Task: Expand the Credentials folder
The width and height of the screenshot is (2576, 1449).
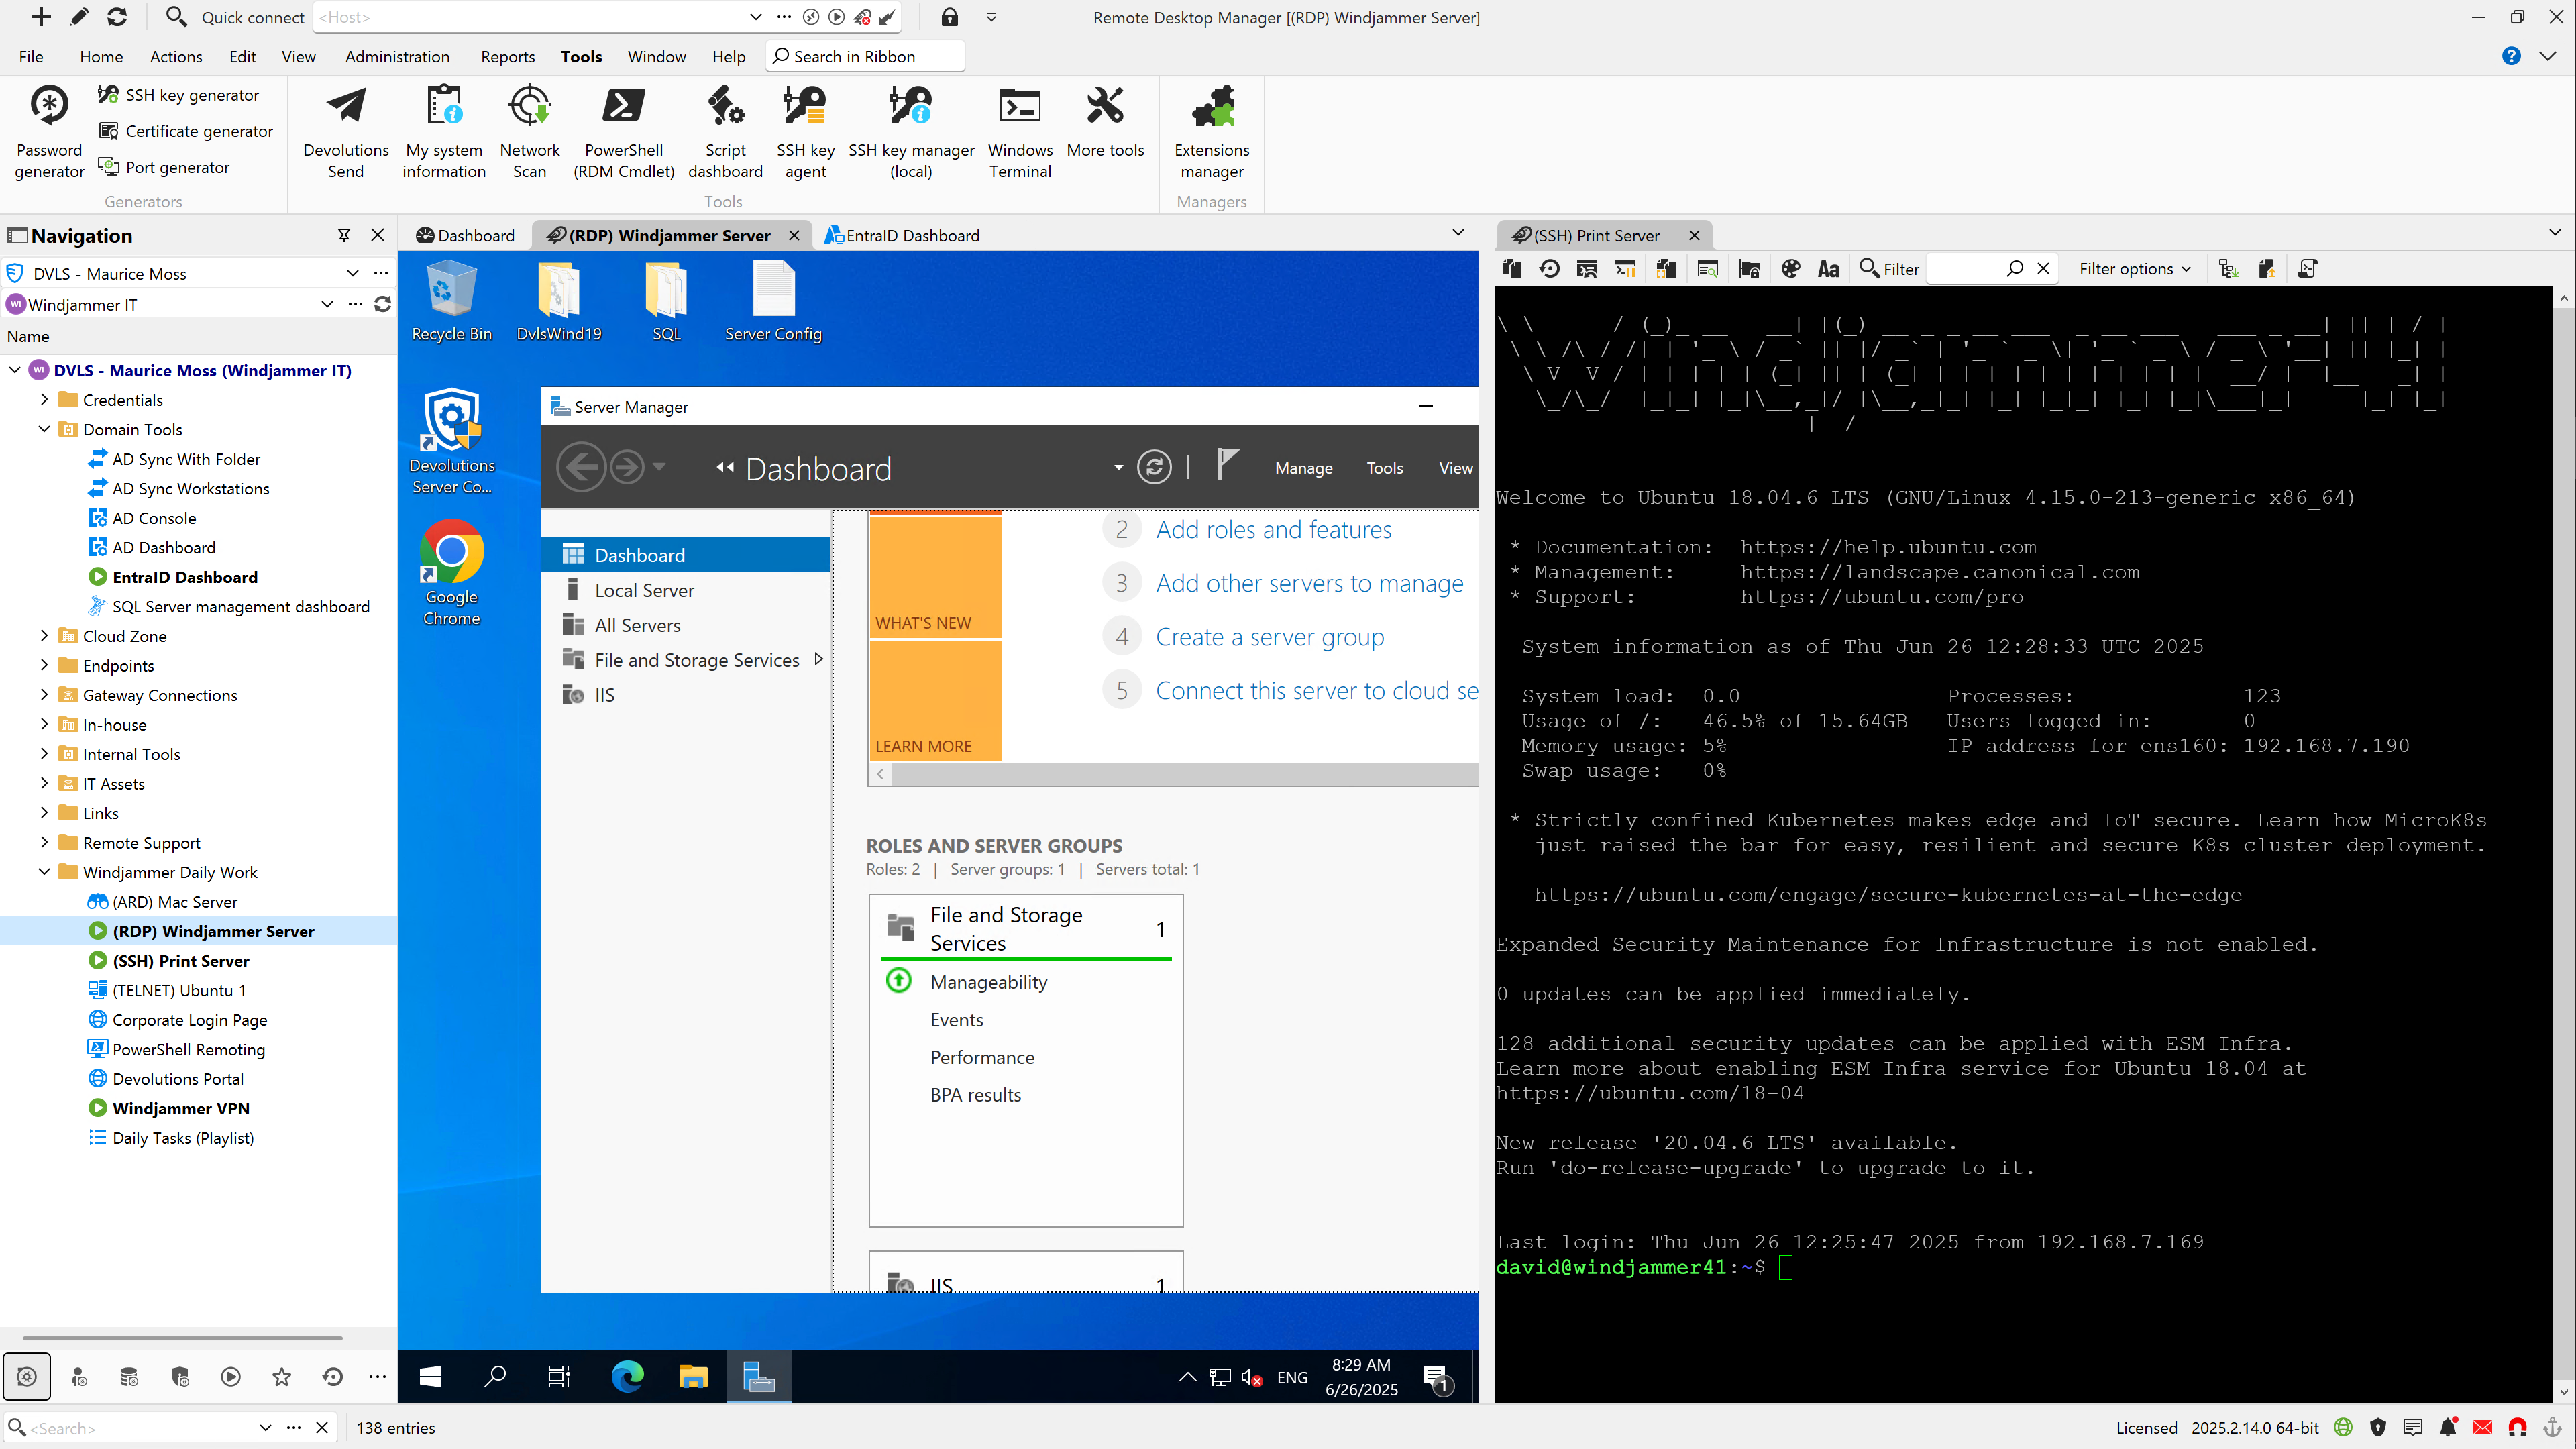Action: 44,399
